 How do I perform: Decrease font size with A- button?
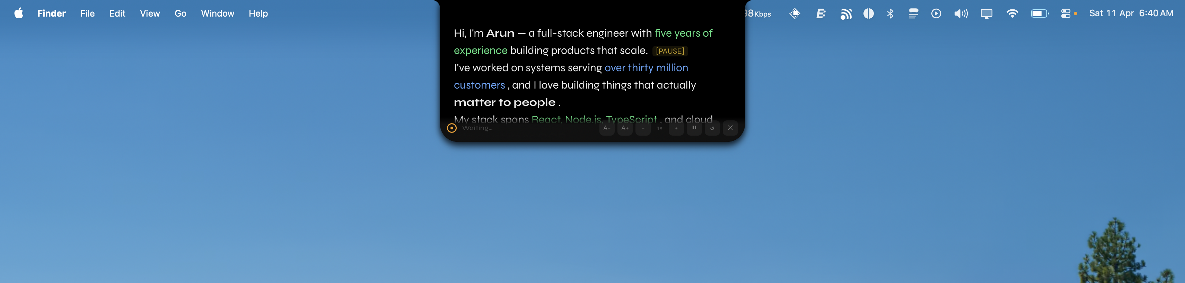coord(607,128)
